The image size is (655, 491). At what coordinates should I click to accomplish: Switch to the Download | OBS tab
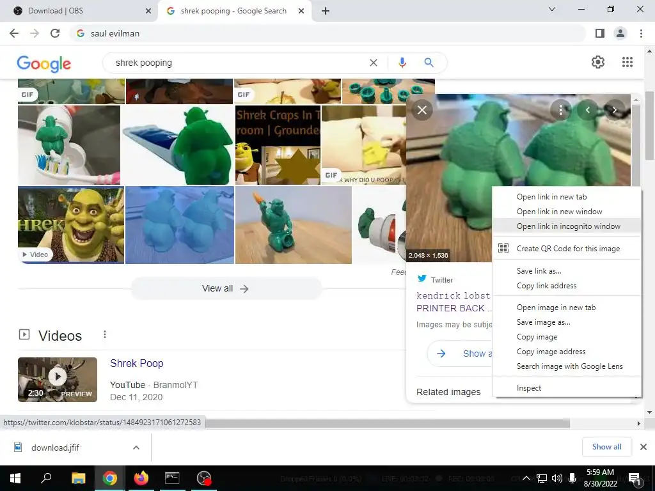pyautogui.click(x=79, y=11)
